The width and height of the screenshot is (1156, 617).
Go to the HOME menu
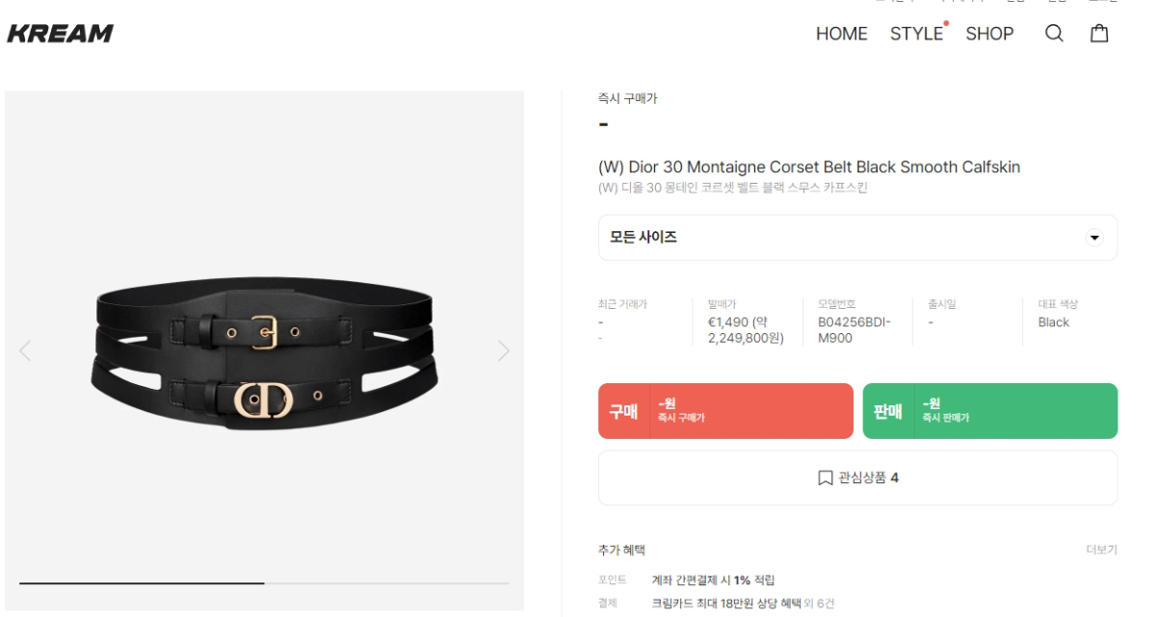coord(841,34)
